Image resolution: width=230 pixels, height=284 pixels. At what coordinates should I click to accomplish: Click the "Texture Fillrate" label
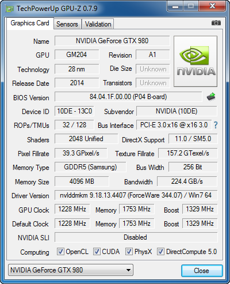(x=135, y=154)
